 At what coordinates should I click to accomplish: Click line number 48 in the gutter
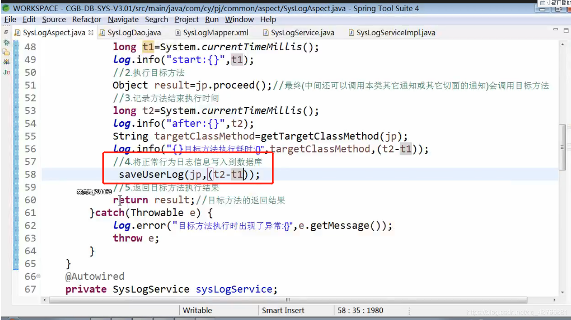click(x=30, y=47)
